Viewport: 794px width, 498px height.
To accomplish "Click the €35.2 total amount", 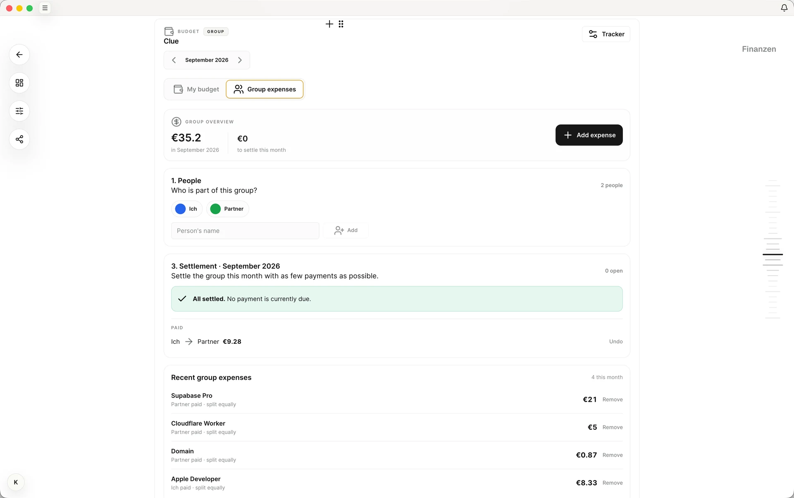I will (186, 138).
